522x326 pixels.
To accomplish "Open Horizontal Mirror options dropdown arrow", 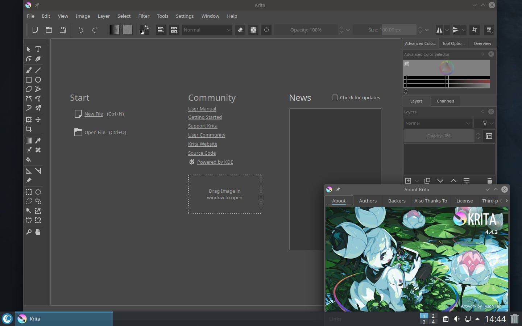I will tap(447, 30).
